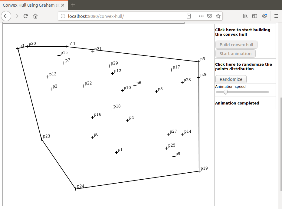The width and height of the screenshot is (282, 209).
Task: Adjust the Animation speed slider
Action: point(225,92)
